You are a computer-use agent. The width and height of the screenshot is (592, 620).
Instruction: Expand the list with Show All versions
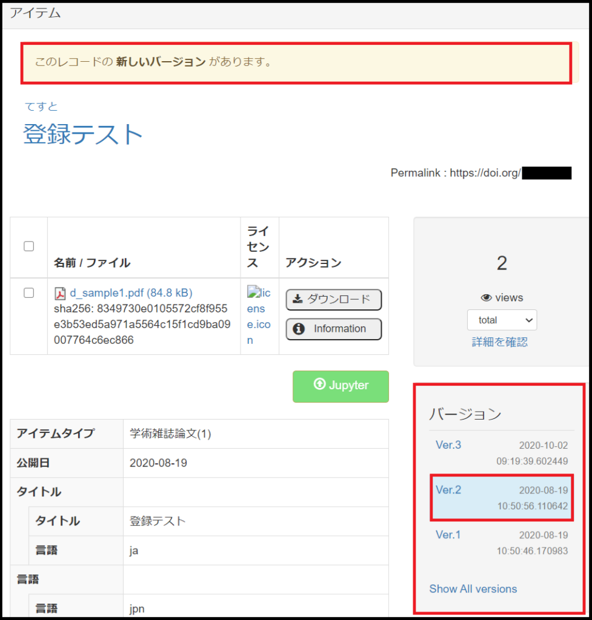click(x=473, y=589)
